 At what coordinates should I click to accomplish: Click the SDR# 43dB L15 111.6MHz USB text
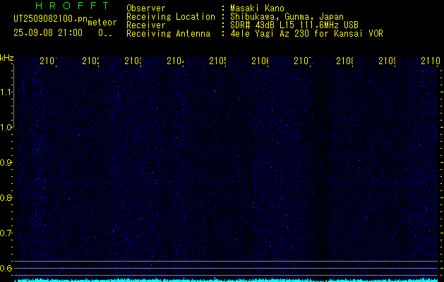tap(294, 25)
